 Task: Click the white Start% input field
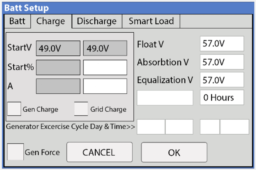click(105, 67)
